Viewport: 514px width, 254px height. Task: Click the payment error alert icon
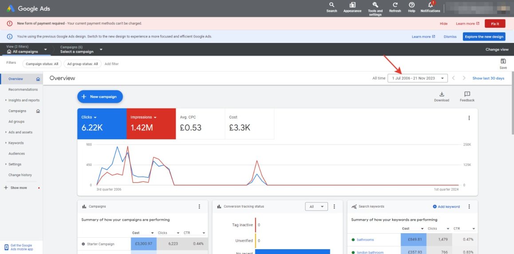[9, 23]
